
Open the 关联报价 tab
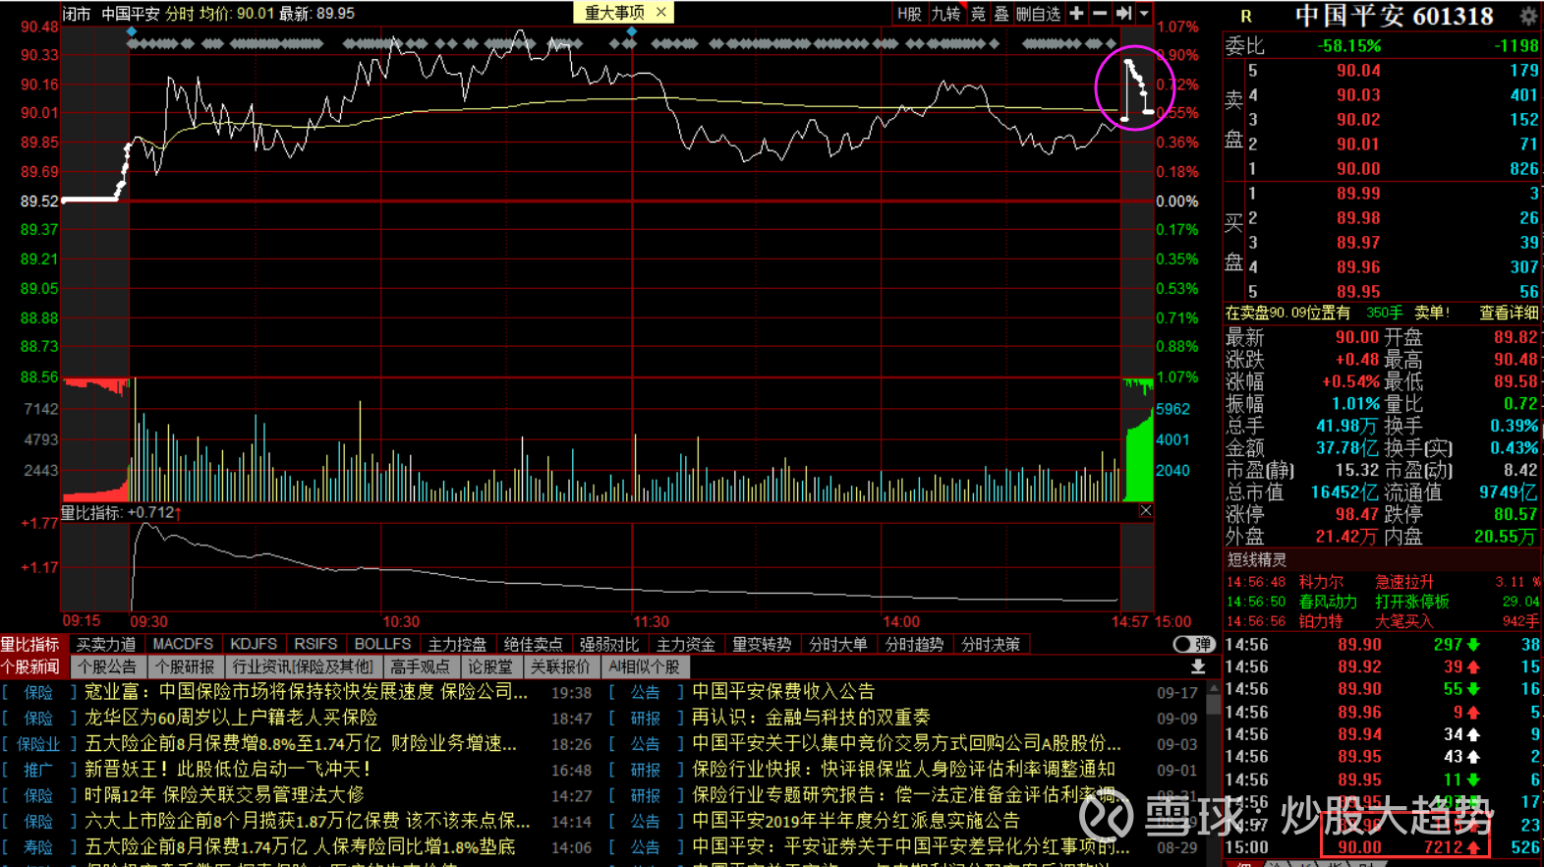tap(560, 666)
